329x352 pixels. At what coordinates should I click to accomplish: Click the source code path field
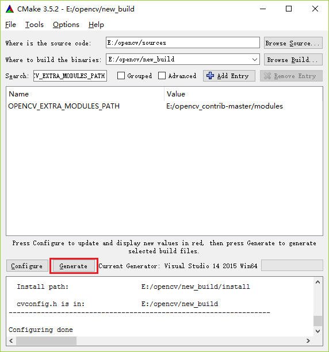[x=182, y=42]
